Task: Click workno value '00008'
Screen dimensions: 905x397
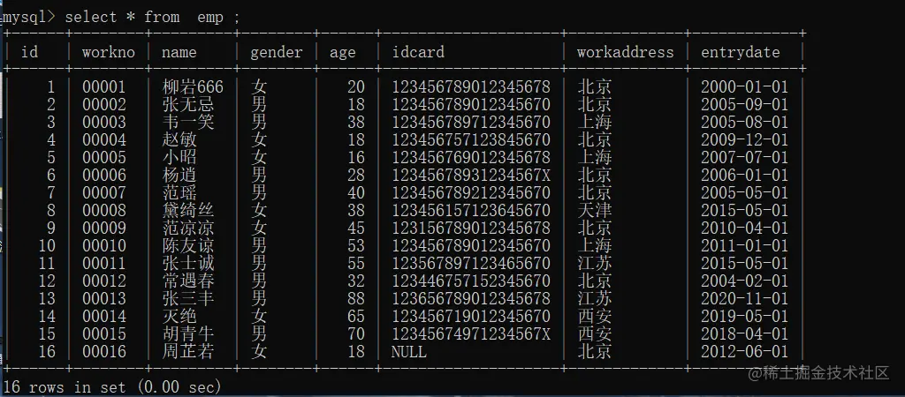Action: click(x=104, y=211)
